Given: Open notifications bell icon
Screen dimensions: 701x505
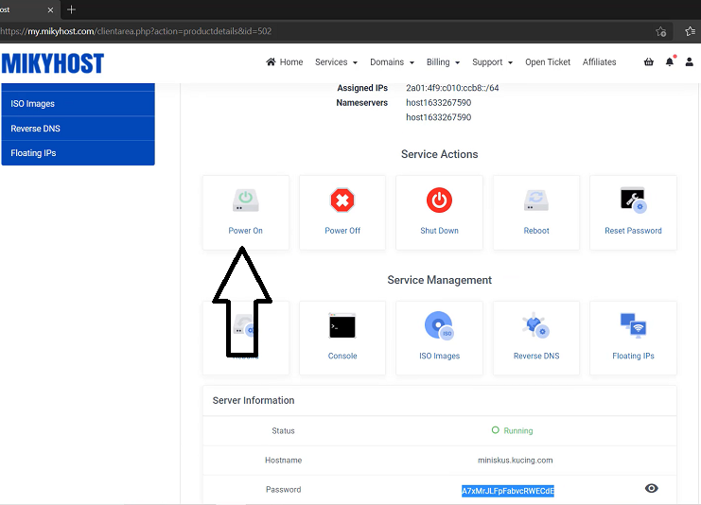Looking at the screenshot, I should click(669, 62).
